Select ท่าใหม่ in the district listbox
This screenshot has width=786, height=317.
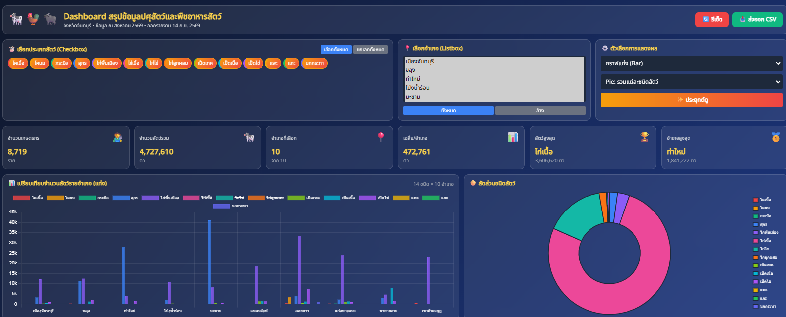[494, 79]
